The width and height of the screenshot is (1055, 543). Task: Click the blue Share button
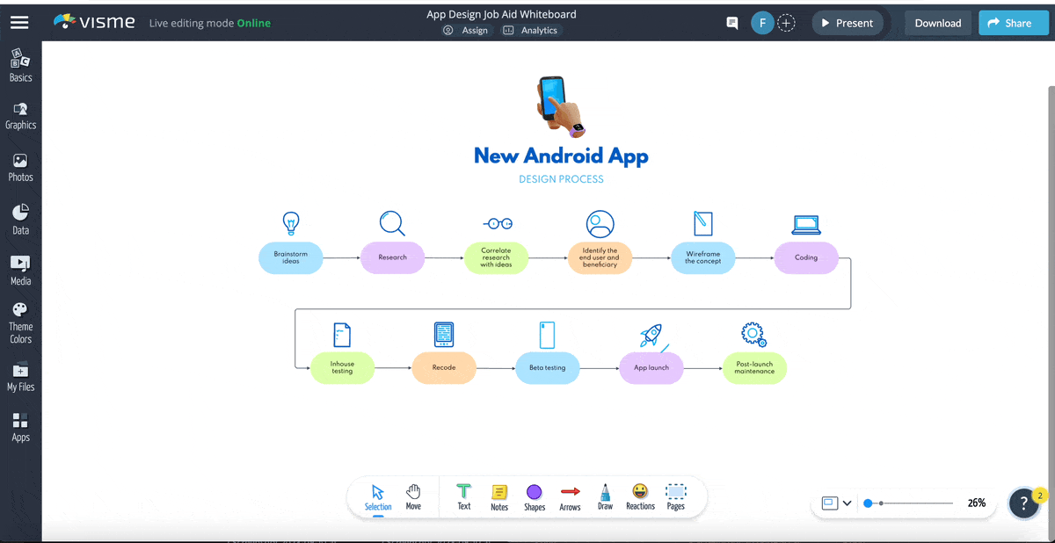click(1013, 23)
